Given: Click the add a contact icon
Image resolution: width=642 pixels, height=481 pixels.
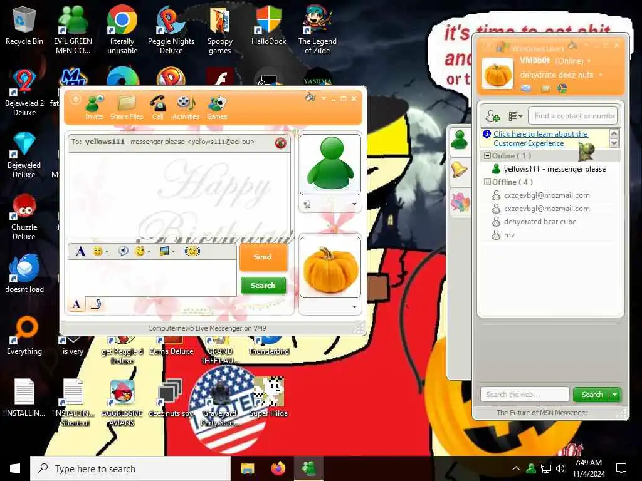Looking at the screenshot, I should 493,116.
